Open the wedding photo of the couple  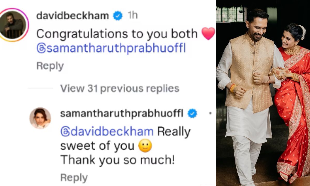tap(263, 93)
